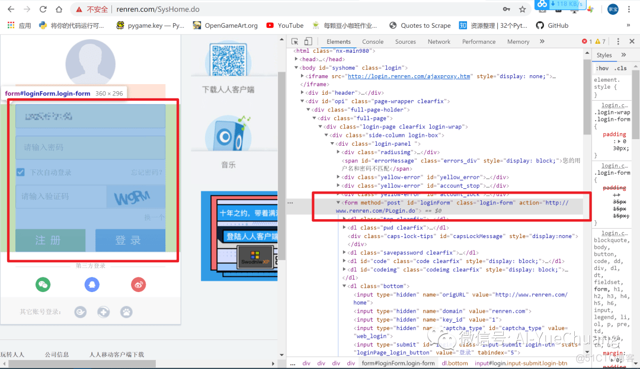The width and height of the screenshot is (640, 369).
Task: Open the Quotes to Scrape bookmark
Action: click(x=420, y=25)
